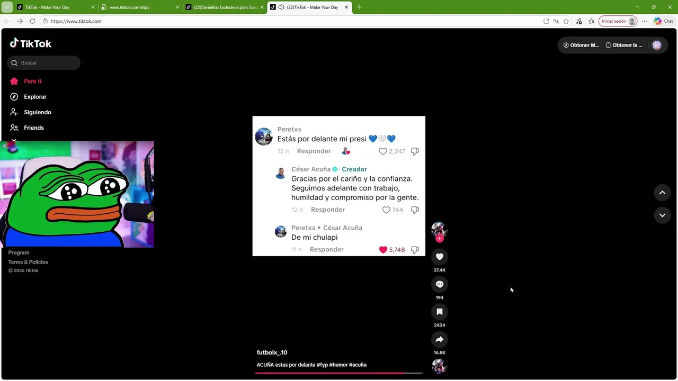The width and height of the screenshot is (678, 381).
Task: Mute the tab using the speaker icon
Action: coord(281,7)
